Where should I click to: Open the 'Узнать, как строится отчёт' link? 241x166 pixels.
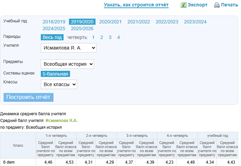(136, 5)
